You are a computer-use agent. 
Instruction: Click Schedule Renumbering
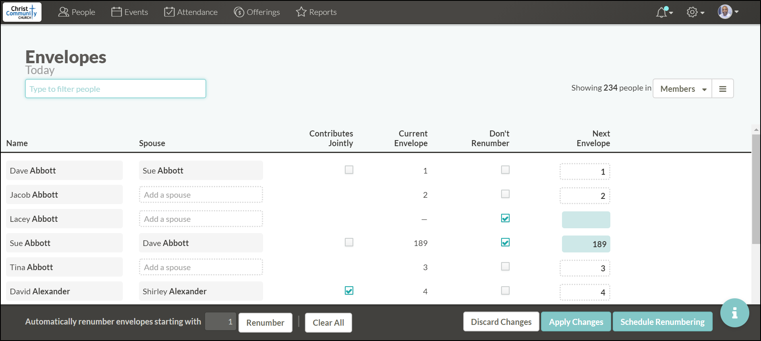coord(662,322)
